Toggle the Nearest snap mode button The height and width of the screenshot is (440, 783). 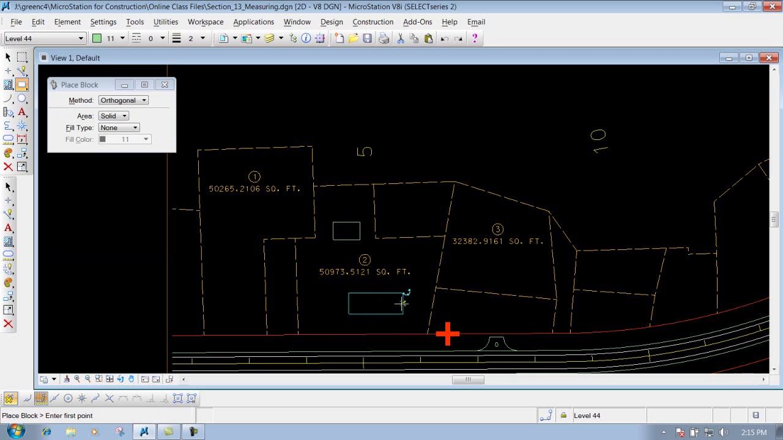pos(27,398)
